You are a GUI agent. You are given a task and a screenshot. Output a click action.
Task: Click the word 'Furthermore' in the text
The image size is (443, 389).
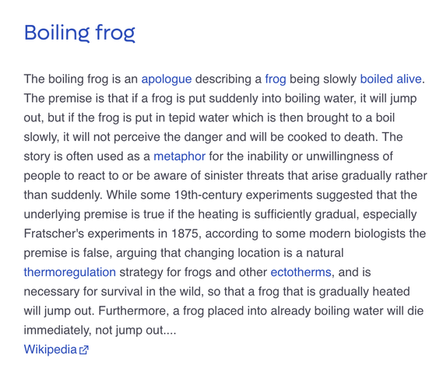tap(133, 311)
